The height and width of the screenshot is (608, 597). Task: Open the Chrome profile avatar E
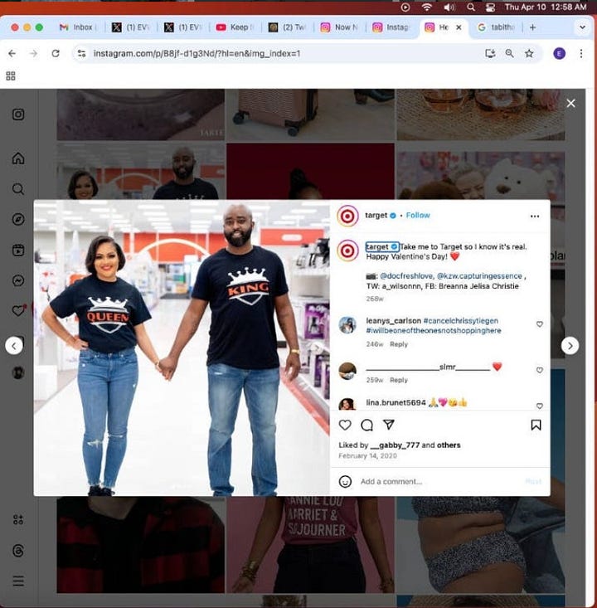(x=559, y=54)
